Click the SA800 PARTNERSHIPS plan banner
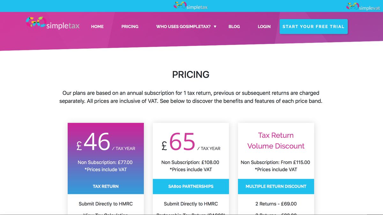The height and width of the screenshot is (215, 383). 191,186
